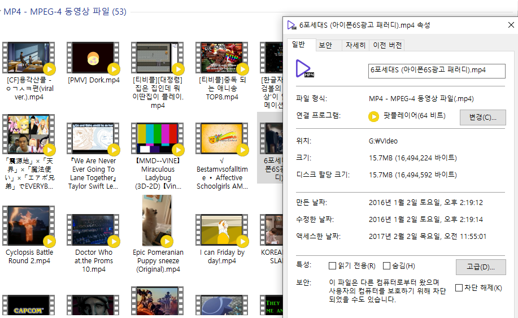Open the 자세히 tab
Screen dimensions: 518x318
[355, 45]
